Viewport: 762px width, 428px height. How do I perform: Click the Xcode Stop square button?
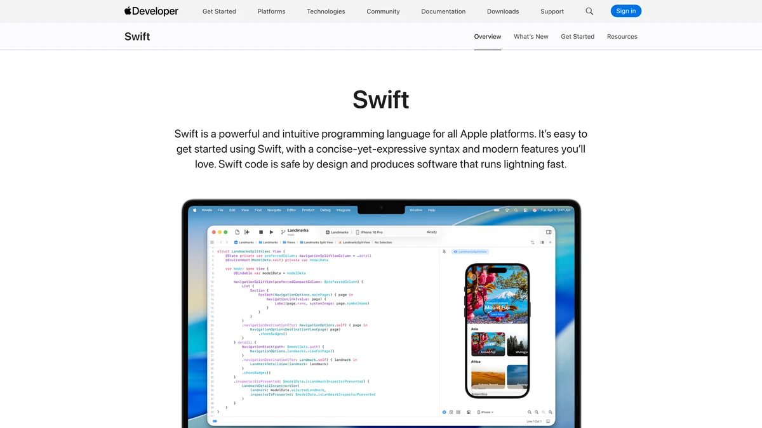[x=261, y=232]
